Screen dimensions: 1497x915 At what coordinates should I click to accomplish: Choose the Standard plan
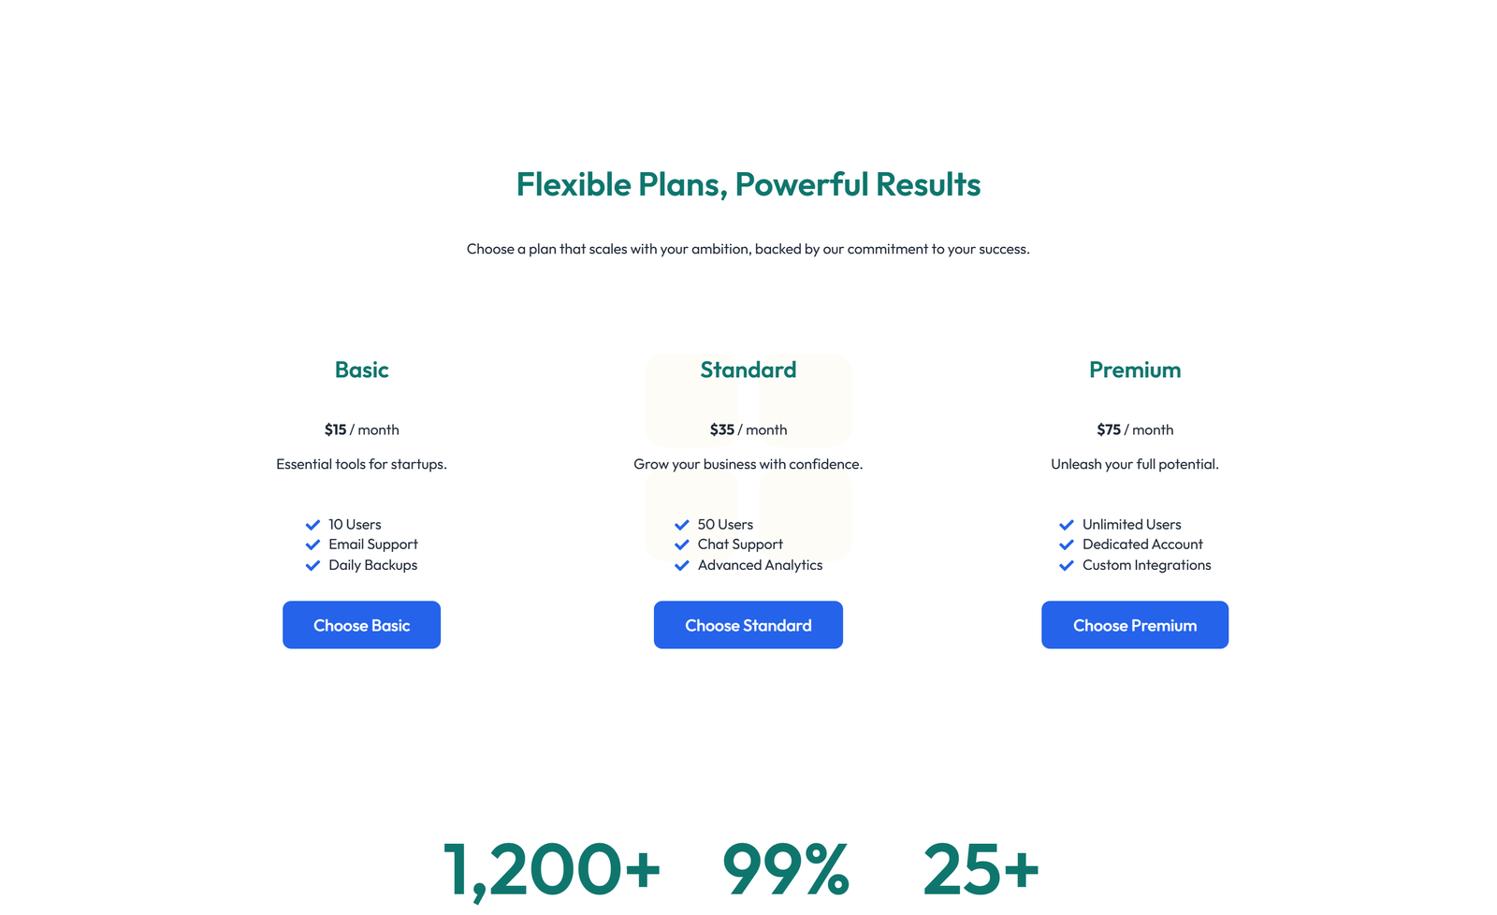748,625
